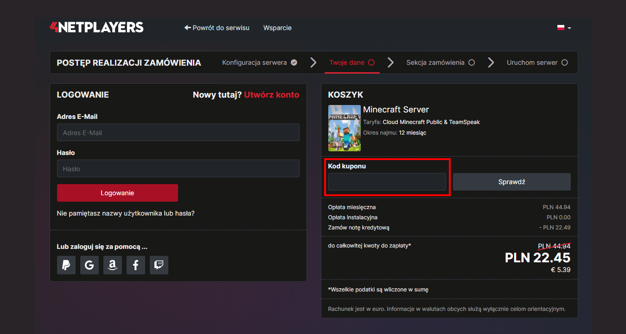Log in with the Amazon icon

(113, 265)
